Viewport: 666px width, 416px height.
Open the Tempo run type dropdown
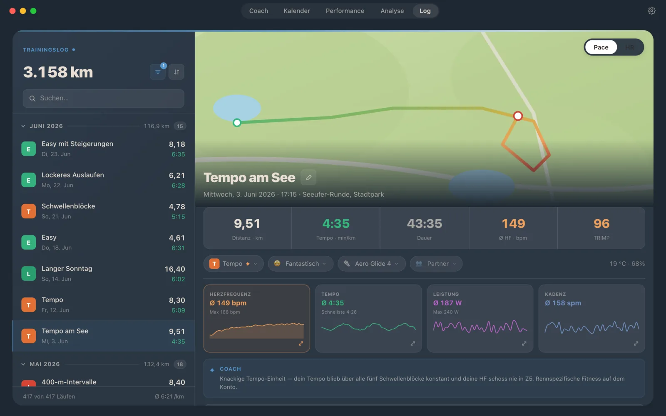[x=234, y=264]
